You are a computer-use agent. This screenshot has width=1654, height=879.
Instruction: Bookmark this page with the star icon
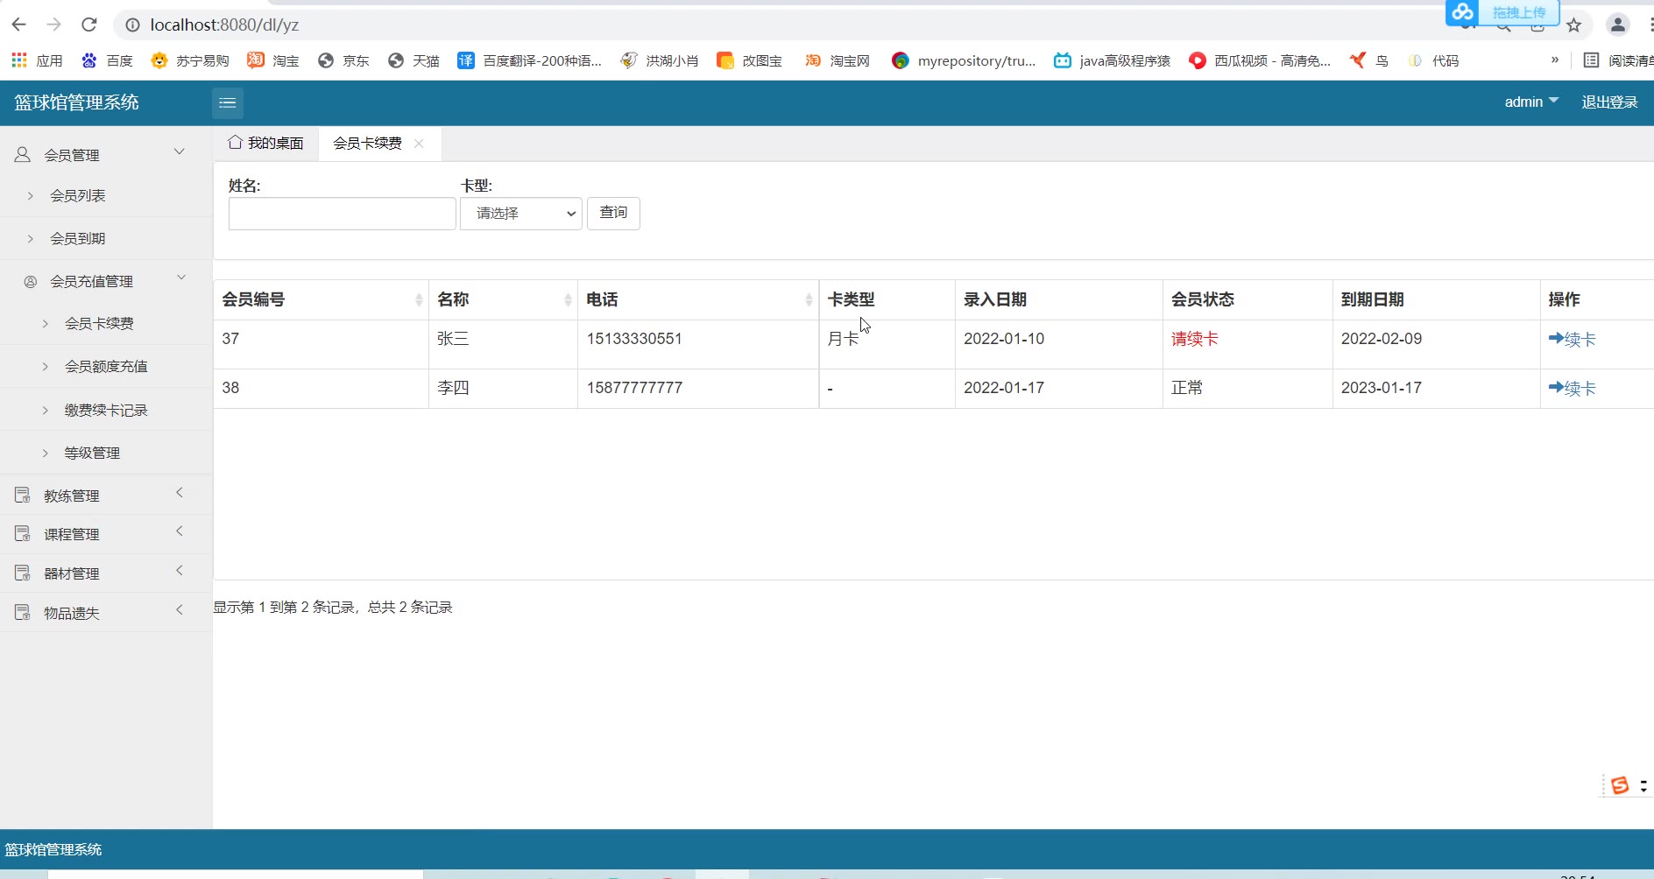1574,25
